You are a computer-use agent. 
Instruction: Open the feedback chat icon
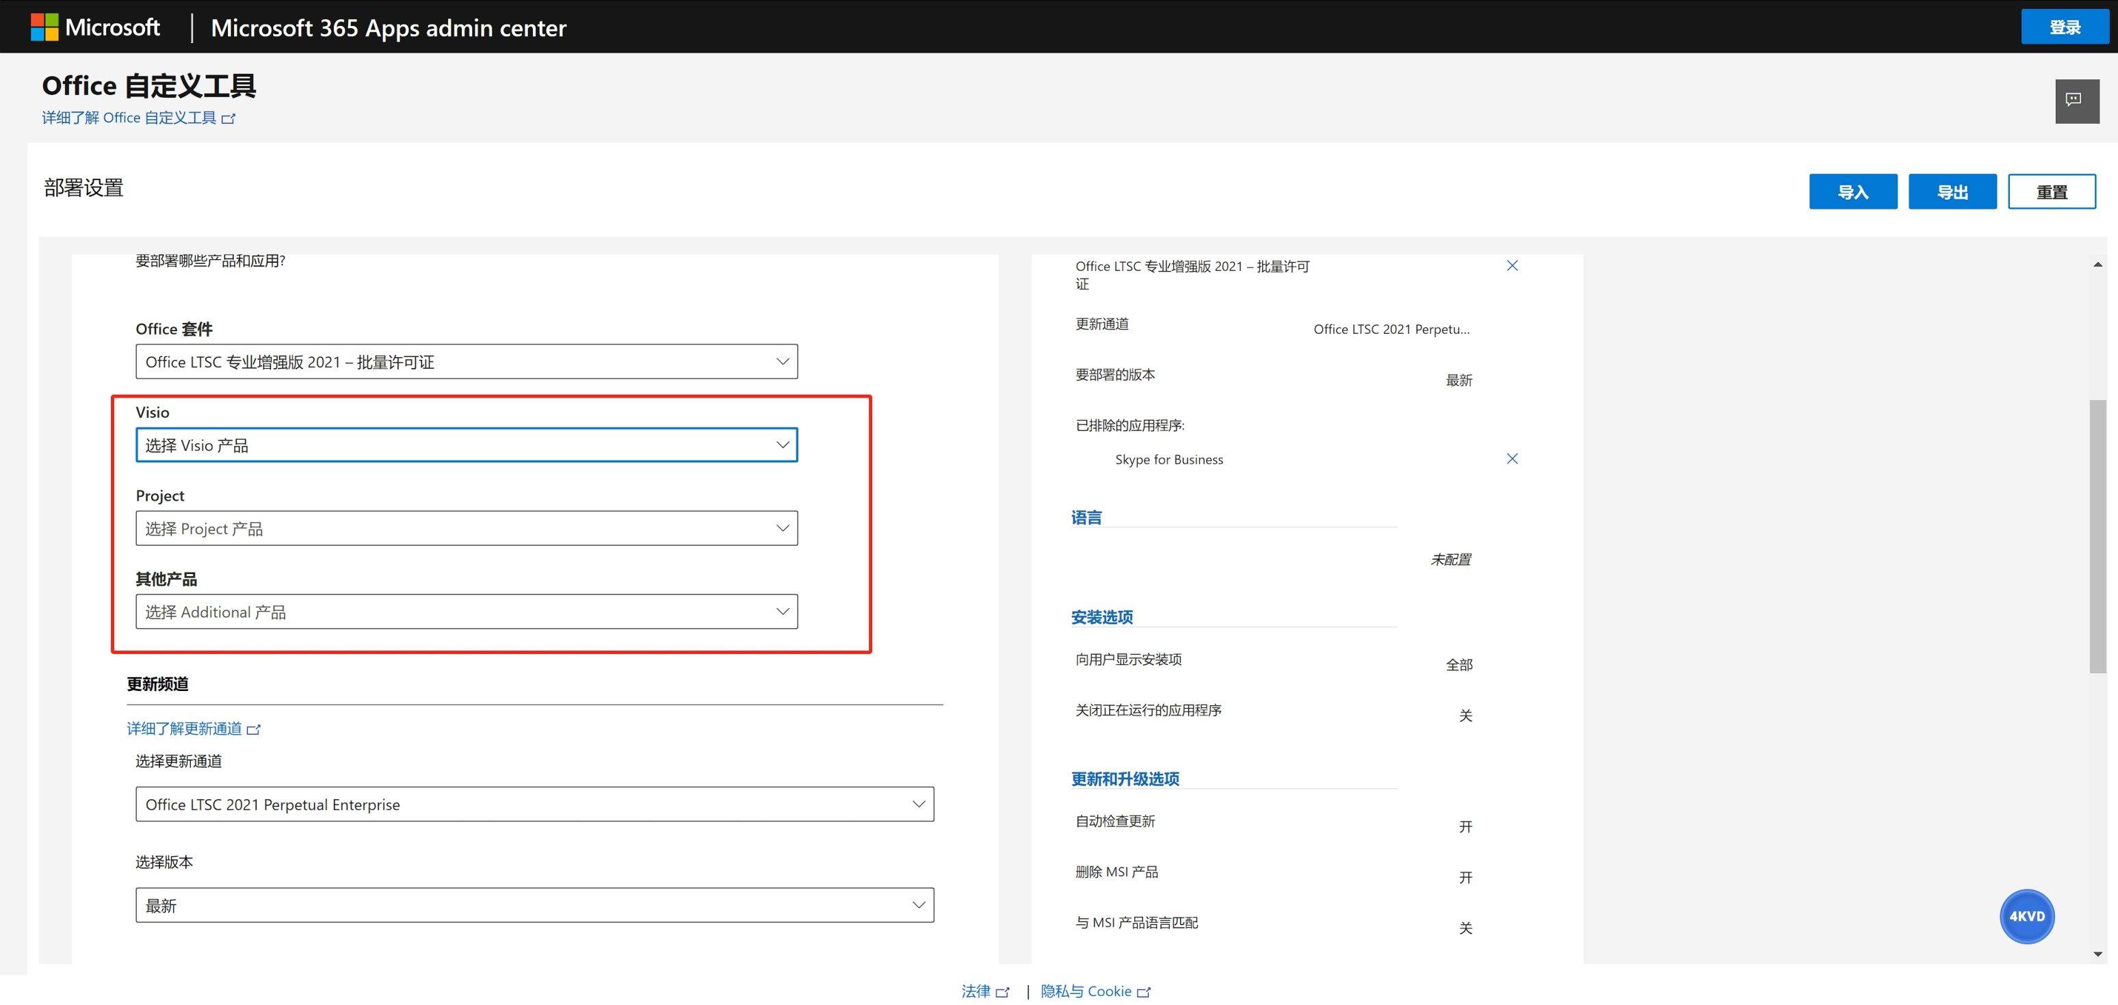tap(2076, 101)
